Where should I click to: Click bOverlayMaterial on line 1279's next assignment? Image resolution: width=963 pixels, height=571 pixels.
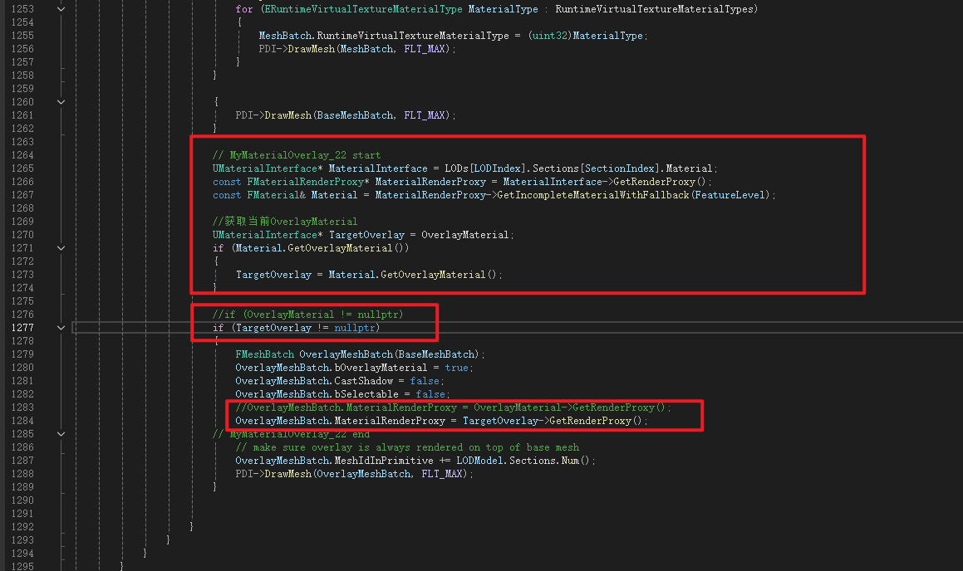[381, 368]
